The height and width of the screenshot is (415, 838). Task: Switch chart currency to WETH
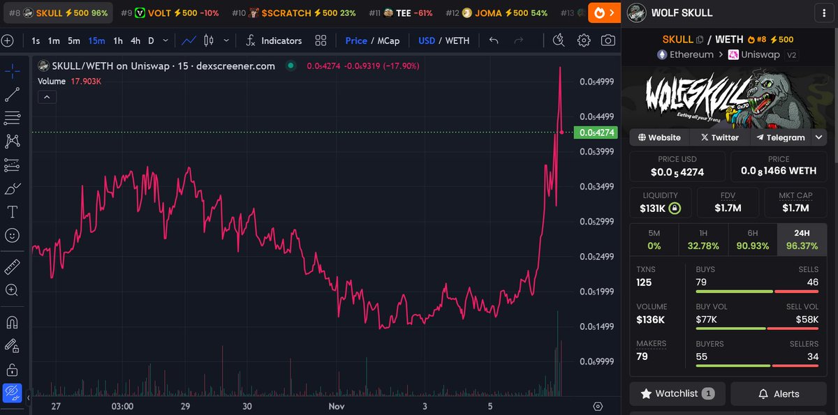click(x=457, y=40)
